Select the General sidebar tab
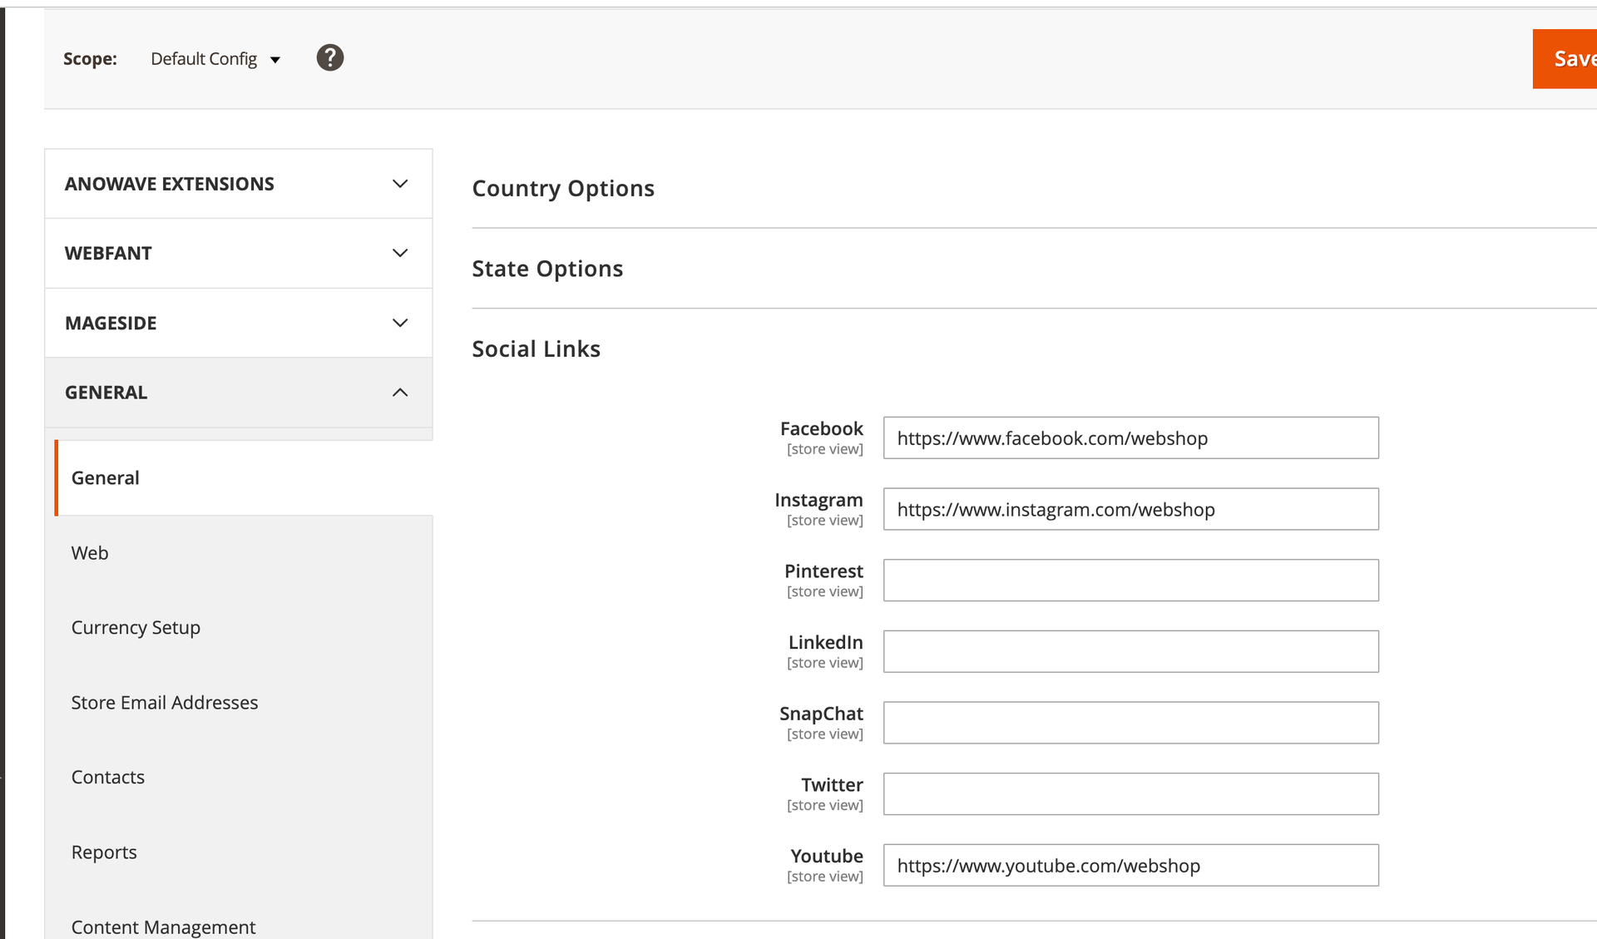Viewport: 1597px width, 939px height. click(x=106, y=478)
